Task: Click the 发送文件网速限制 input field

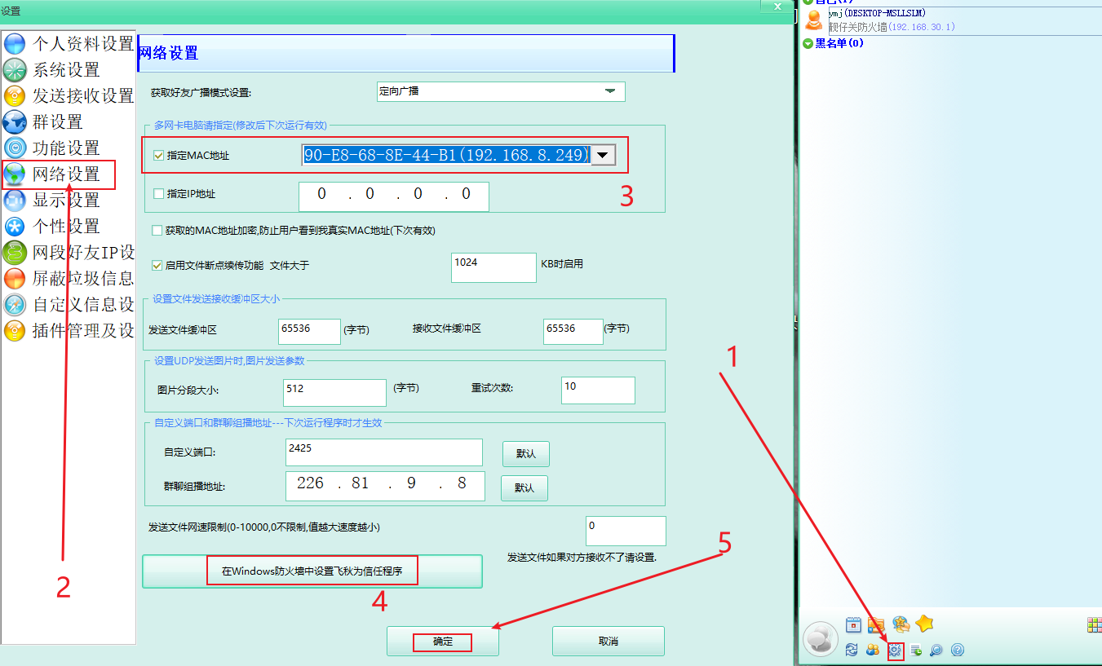Action: pyautogui.click(x=626, y=531)
